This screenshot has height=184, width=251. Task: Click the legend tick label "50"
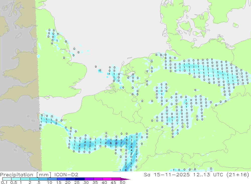click(122, 182)
